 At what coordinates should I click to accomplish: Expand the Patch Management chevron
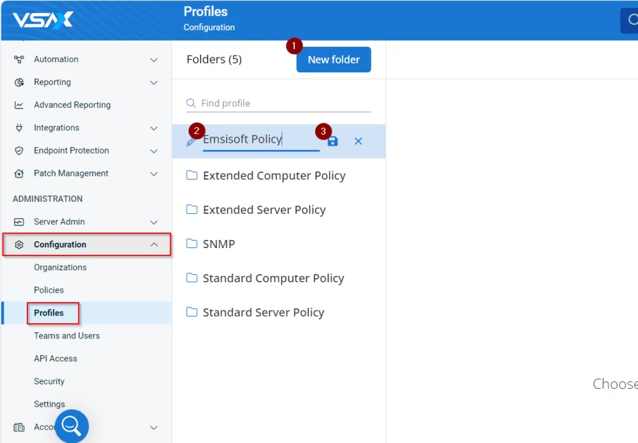pyautogui.click(x=154, y=174)
